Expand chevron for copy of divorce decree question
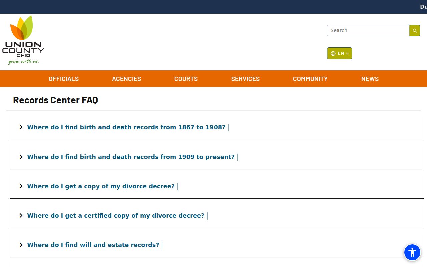Image resolution: width=427 pixels, height=267 pixels. pos(21,186)
